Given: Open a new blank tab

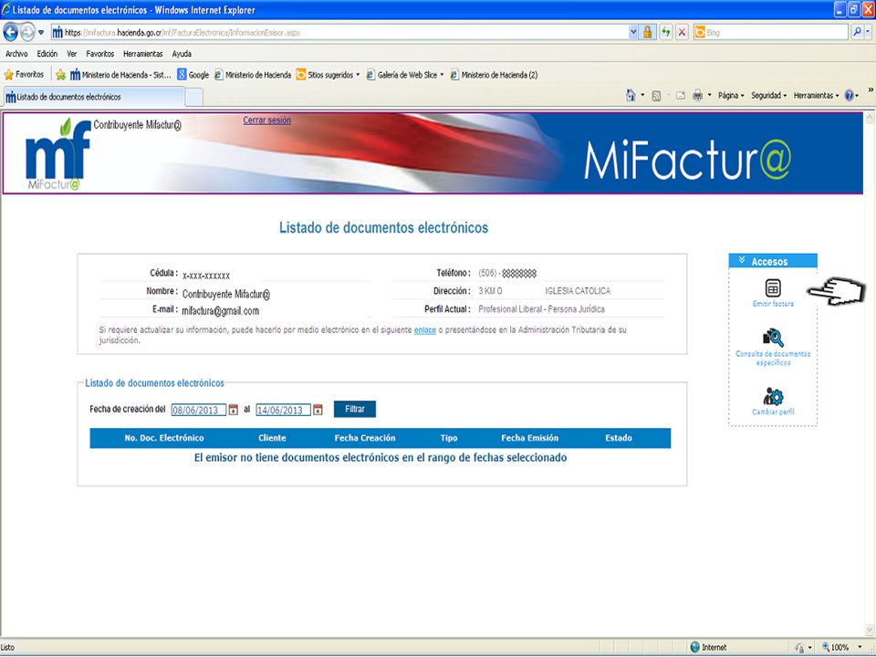Looking at the screenshot, I should [193, 98].
